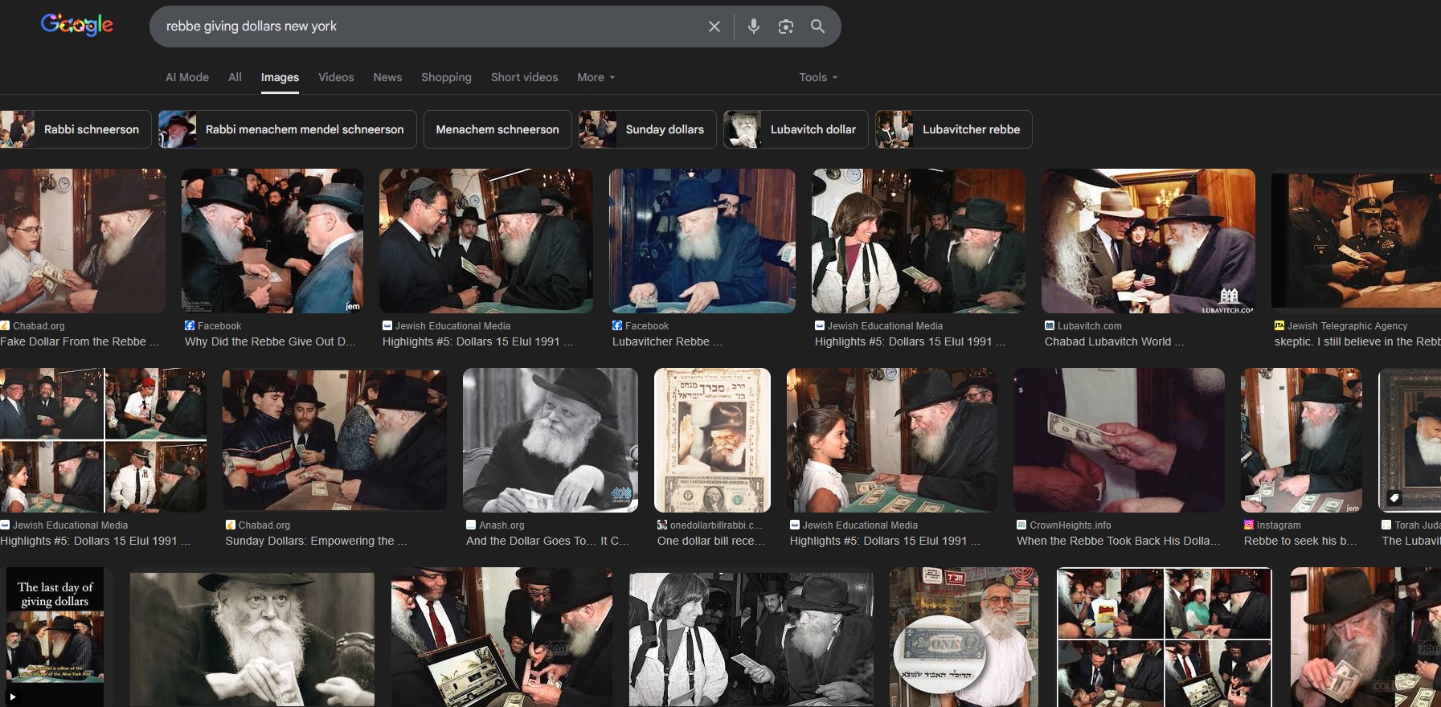1441x707 pixels.
Task: Switch to Short videos tab
Action: 524,77
